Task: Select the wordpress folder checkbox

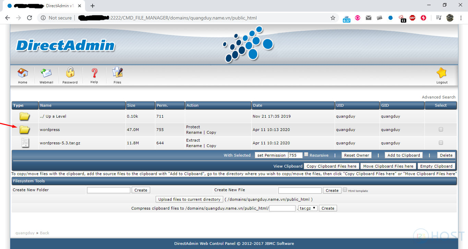Action: (x=441, y=129)
